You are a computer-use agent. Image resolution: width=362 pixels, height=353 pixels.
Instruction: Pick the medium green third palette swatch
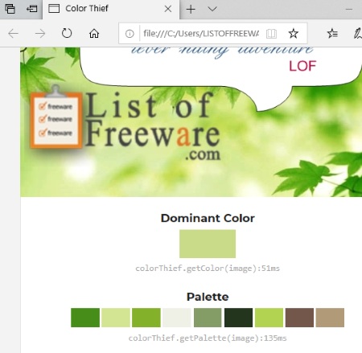point(146,318)
